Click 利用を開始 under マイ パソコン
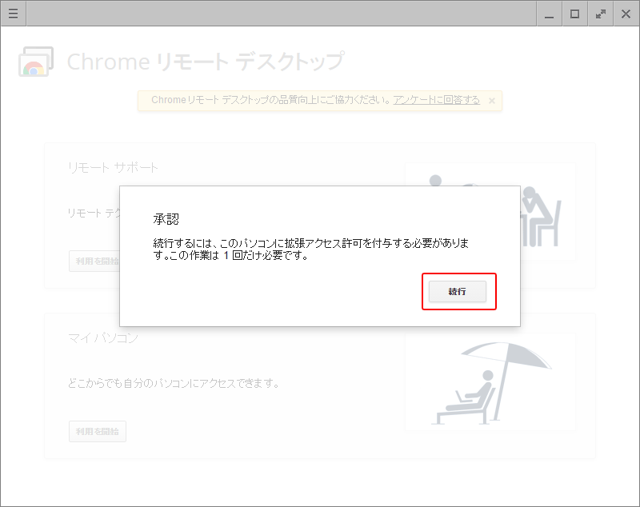Screen dimensions: 640x507 [97, 431]
